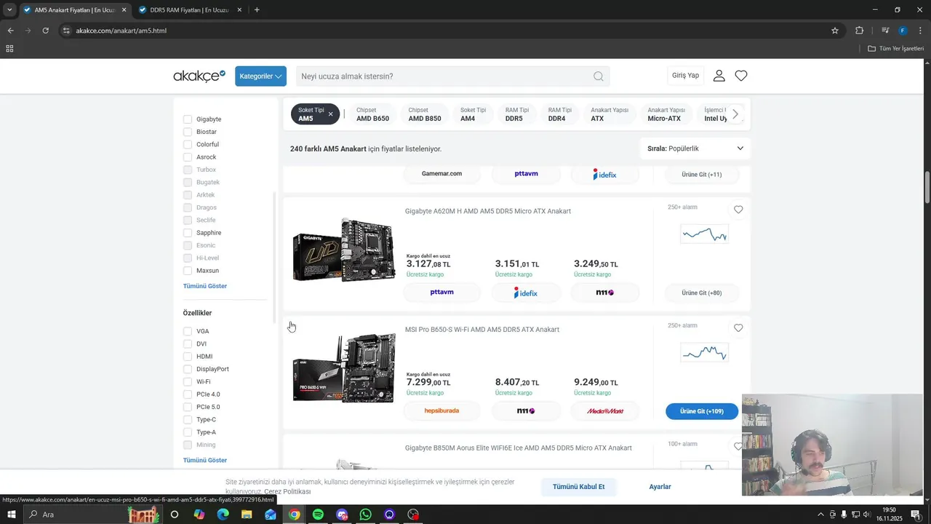Check the Gigabyte brand filter
931x524 pixels.
188,119
